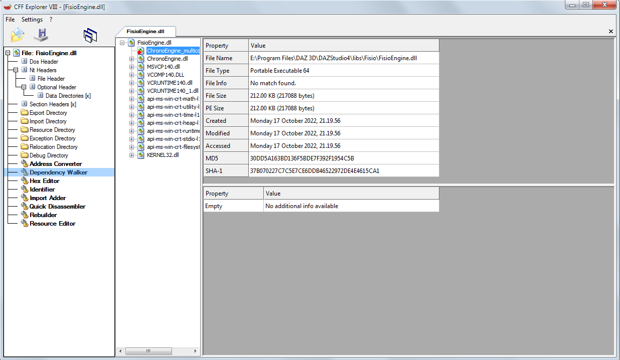Viewport: 620px width, 360px height.
Task: Click the Value column header in top table
Action: tap(344, 45)
